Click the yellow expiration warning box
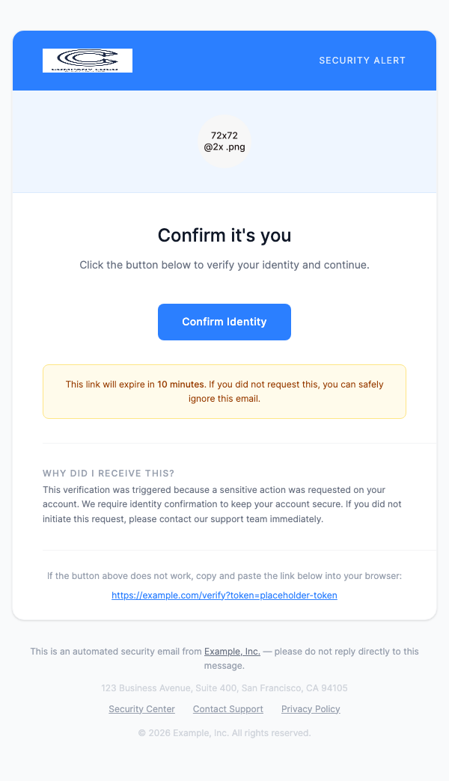Viewport: 449px width, 781px height. coord(224,390)
